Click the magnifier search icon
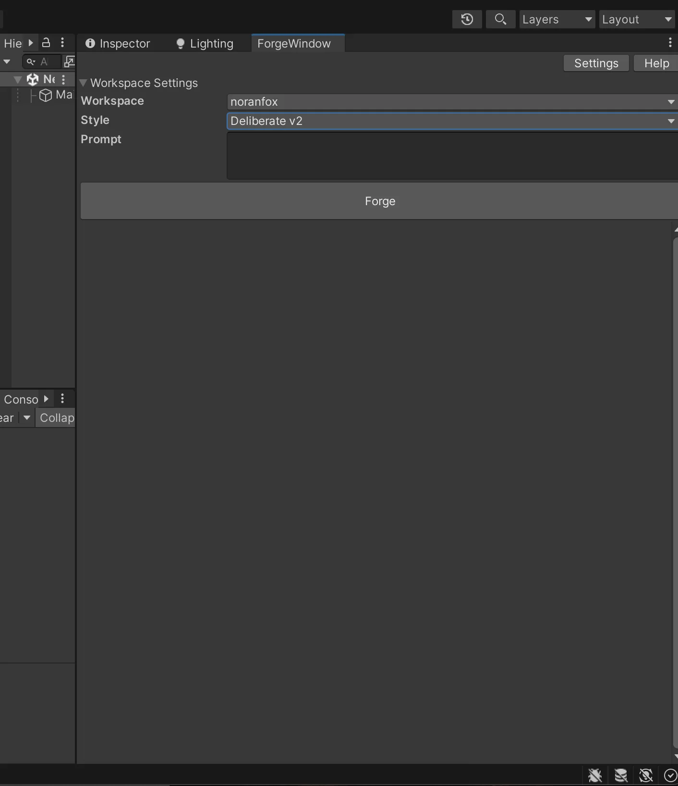678x786 pixels. (500, 19)
